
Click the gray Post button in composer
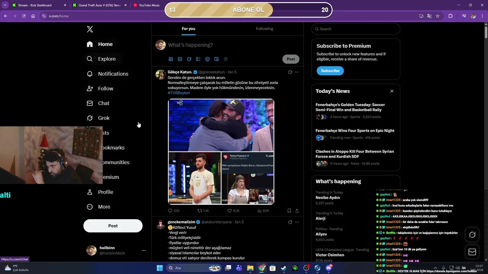point(291,59)
